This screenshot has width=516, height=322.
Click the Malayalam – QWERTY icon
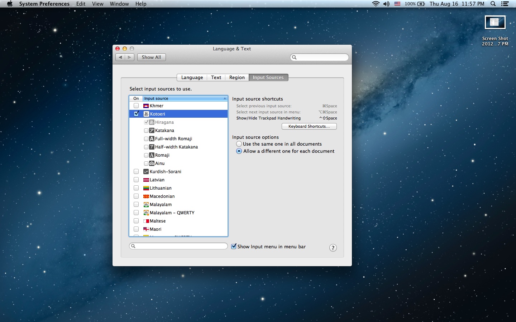[146, 213]
